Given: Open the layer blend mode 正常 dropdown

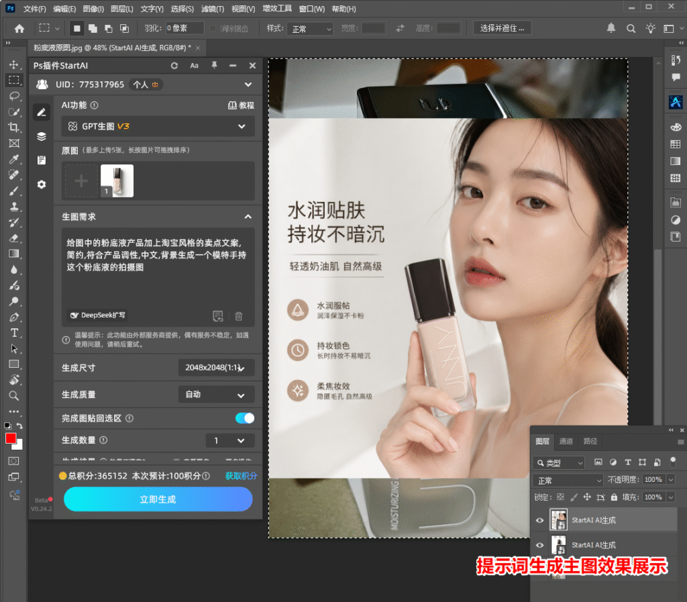Looking at the screenshot, I should tap(568, 481).
